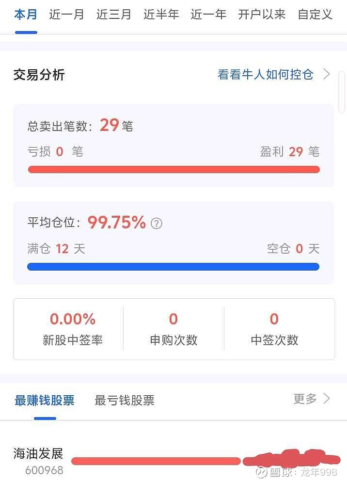Open 海油发展 600968 stock entry
The height and width of the screenshot is (483, 347).
tap(39, 461)
